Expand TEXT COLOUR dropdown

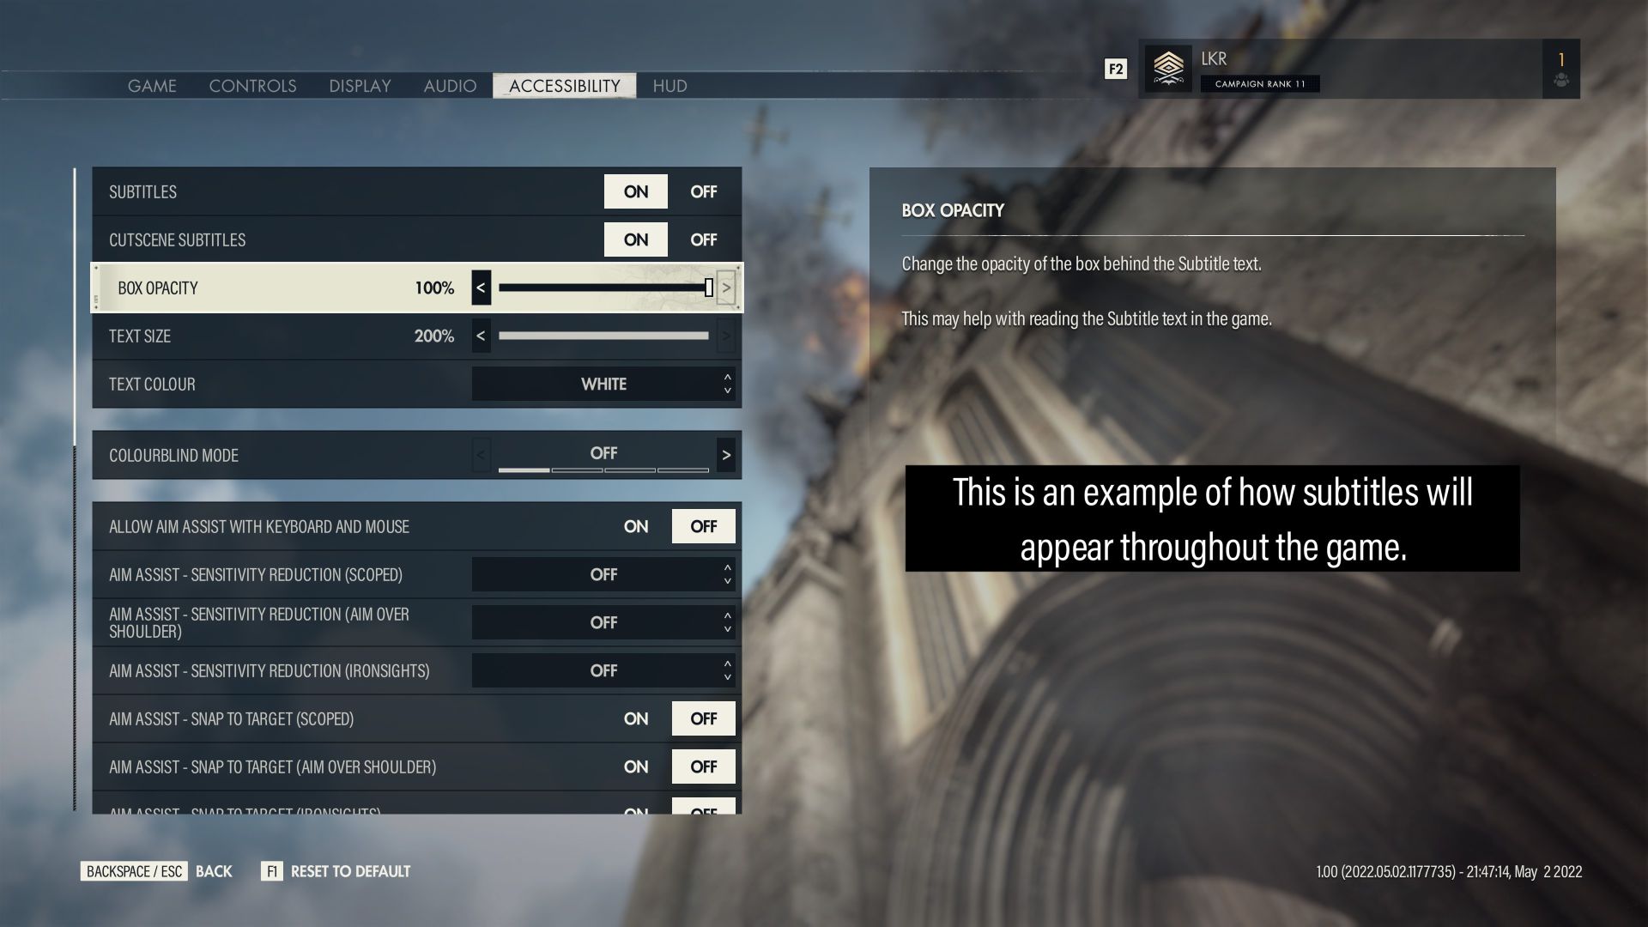(725, 384)
